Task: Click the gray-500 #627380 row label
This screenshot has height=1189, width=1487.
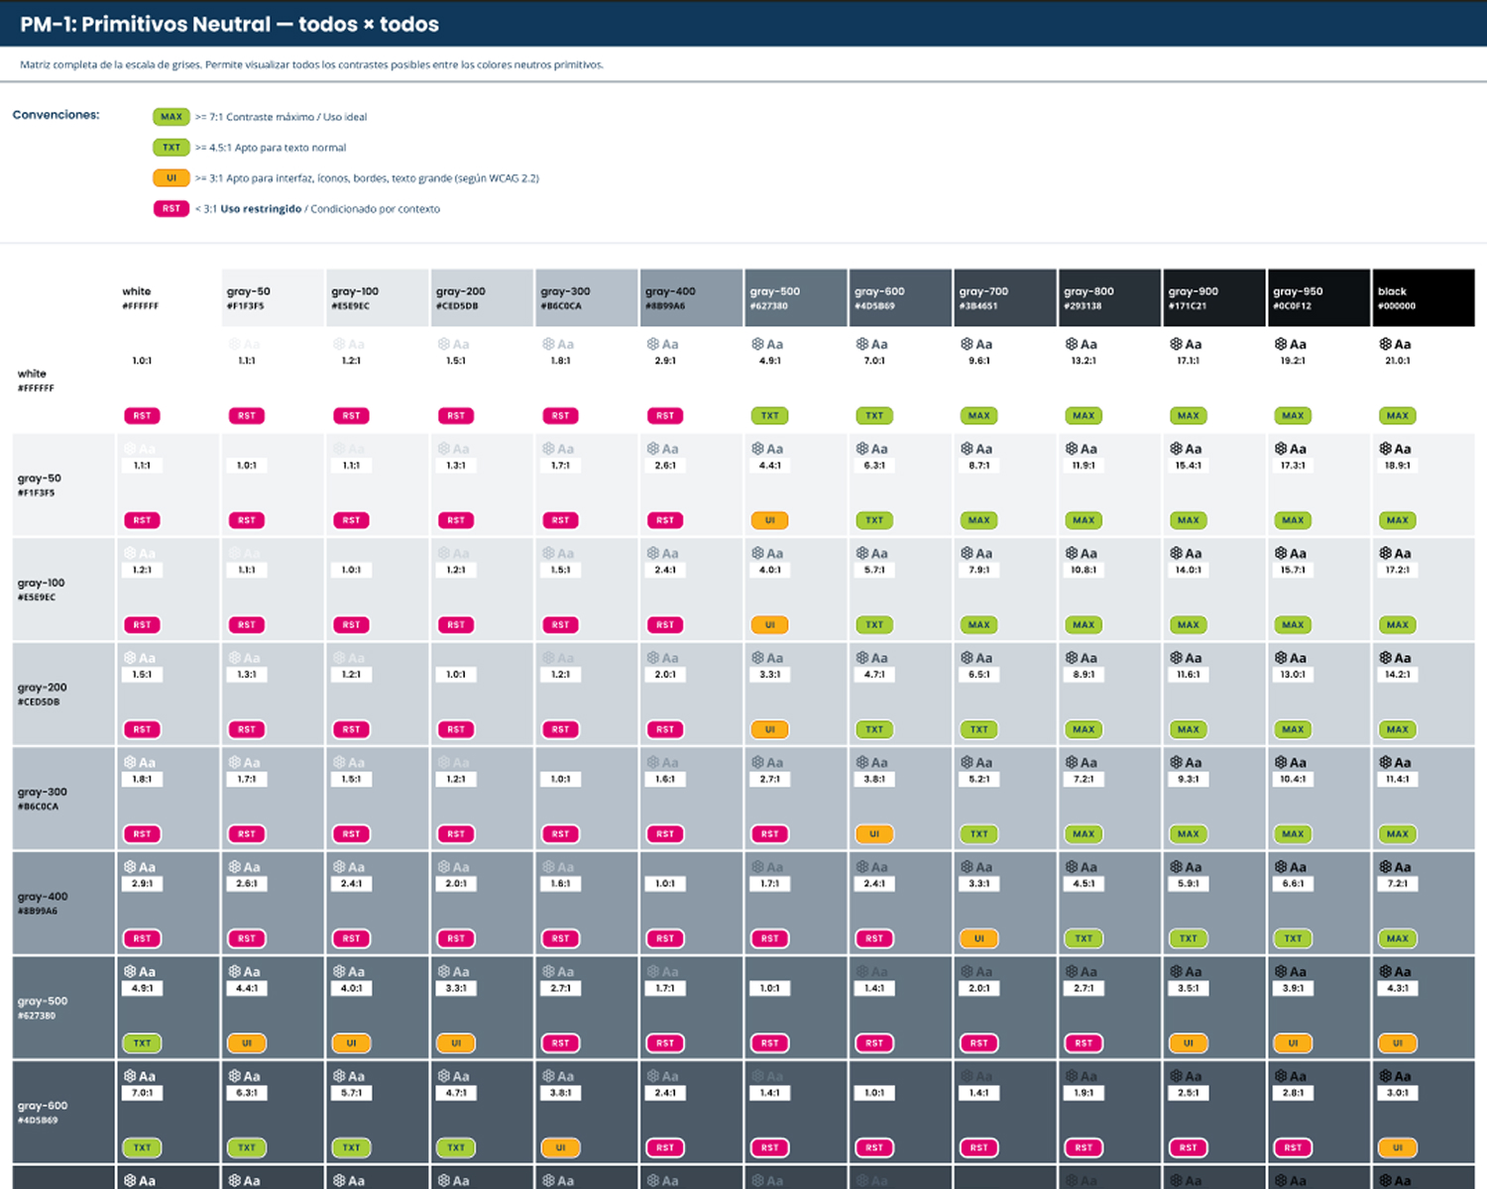Action: (x=43, y=1008)
